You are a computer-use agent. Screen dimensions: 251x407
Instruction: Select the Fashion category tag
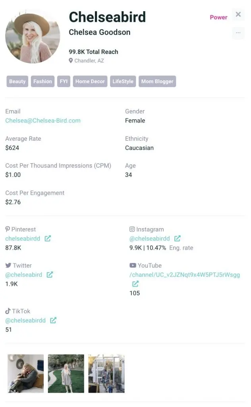coord(42,81)
